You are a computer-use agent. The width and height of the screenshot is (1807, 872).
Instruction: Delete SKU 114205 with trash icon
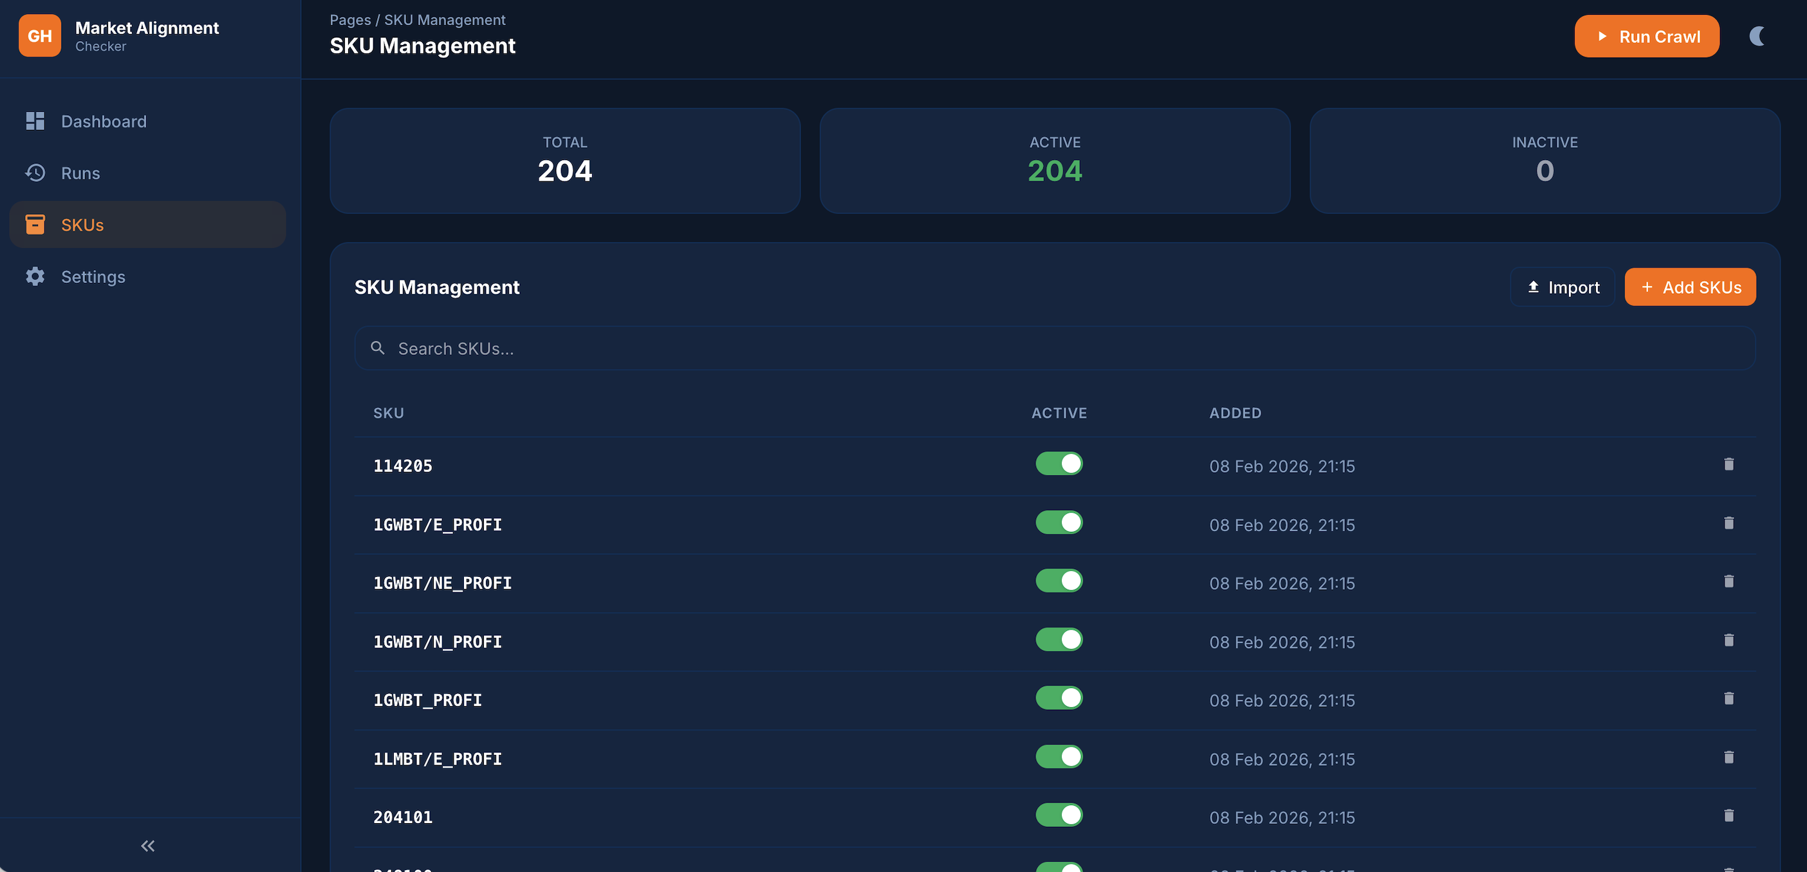pos(1728,464)
